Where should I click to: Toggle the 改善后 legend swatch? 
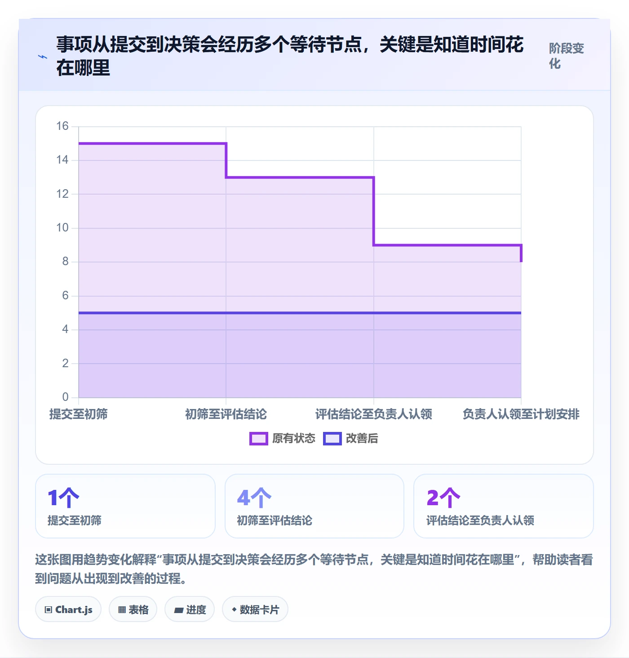[x=332, y=439]
